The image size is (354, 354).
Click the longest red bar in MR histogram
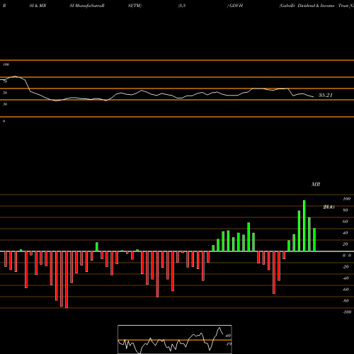pyautogui.click(x=67, y=280)
